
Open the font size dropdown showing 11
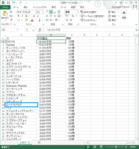pyautogui.click(x=42, y=12)
